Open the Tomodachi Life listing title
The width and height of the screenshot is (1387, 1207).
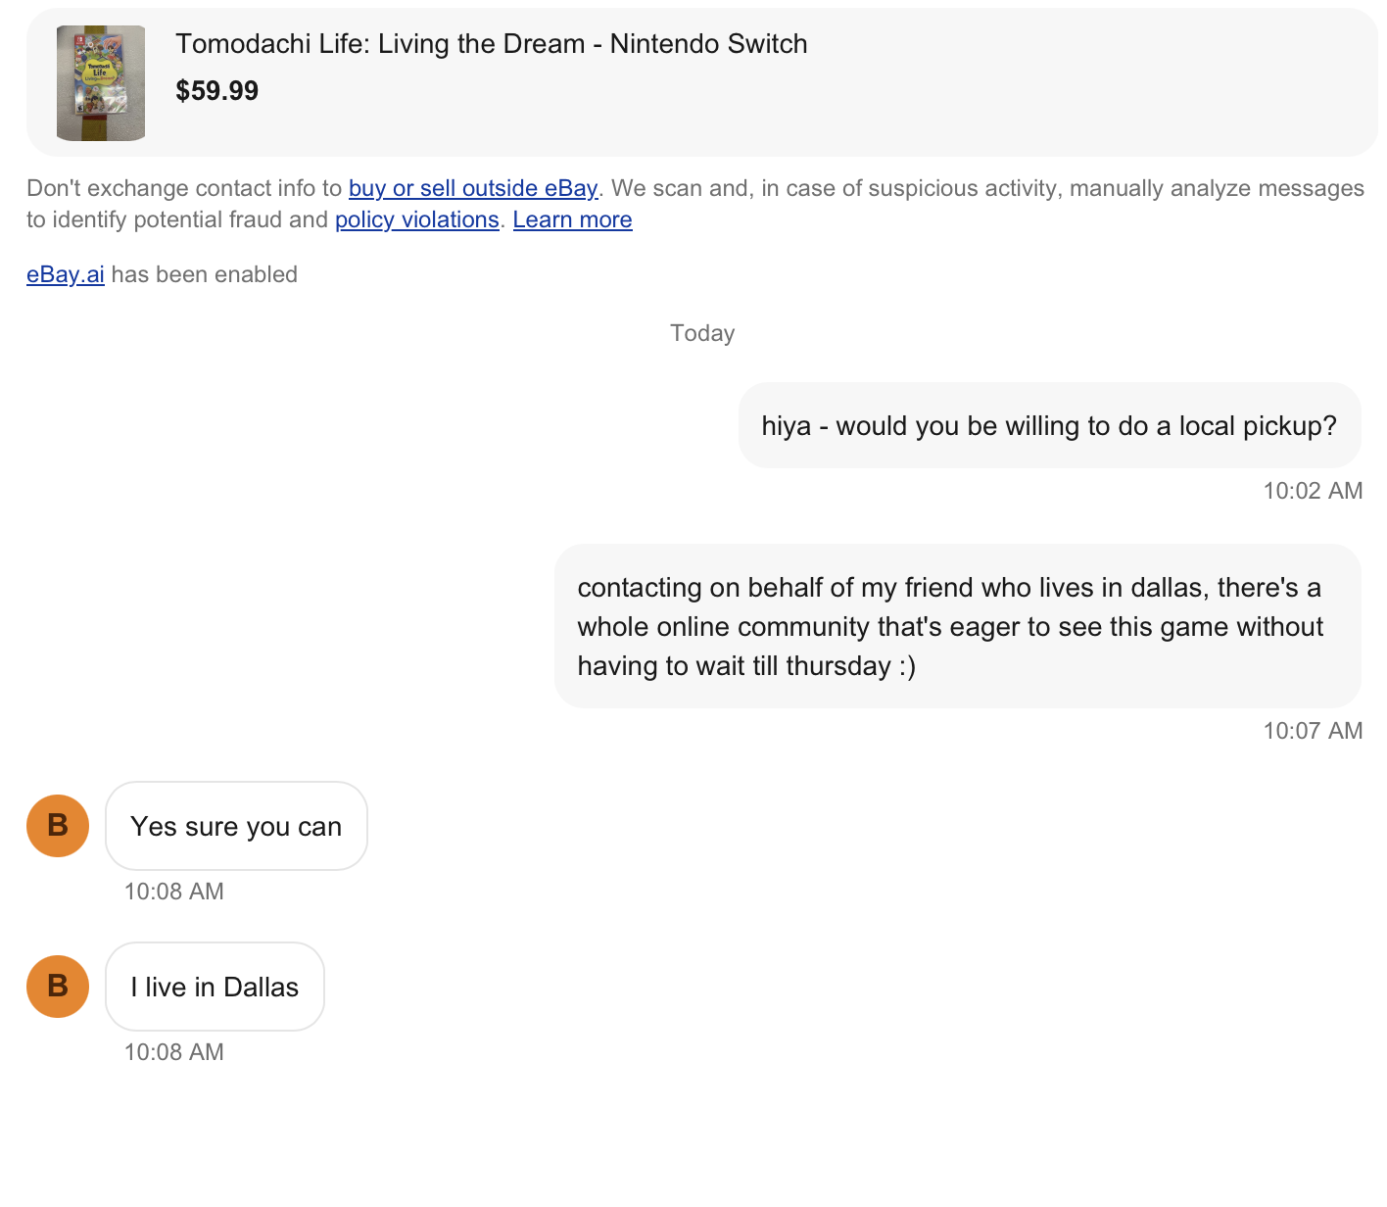pyautogui.click(x=492, y=44)
